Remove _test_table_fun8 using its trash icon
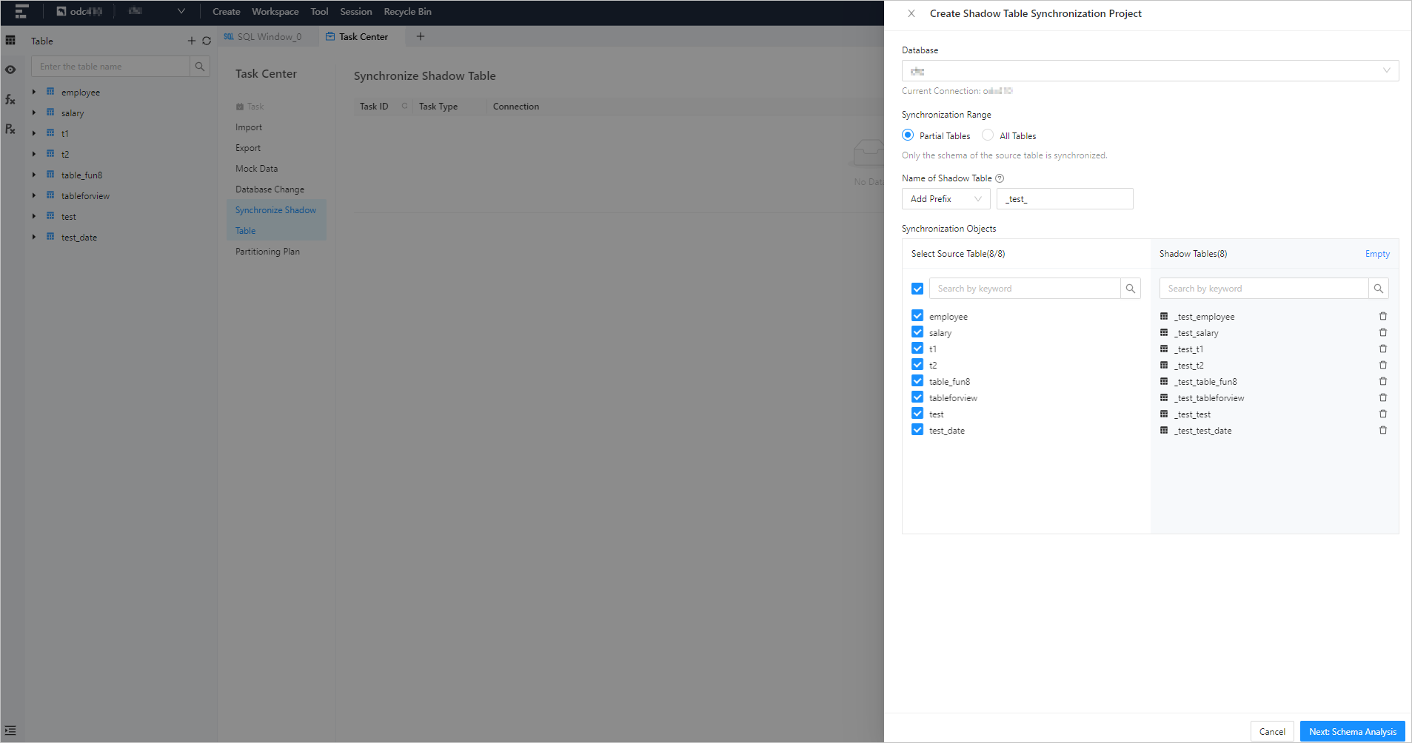The width and height of the screenshot is (1412, 743). click(1382, 381)
